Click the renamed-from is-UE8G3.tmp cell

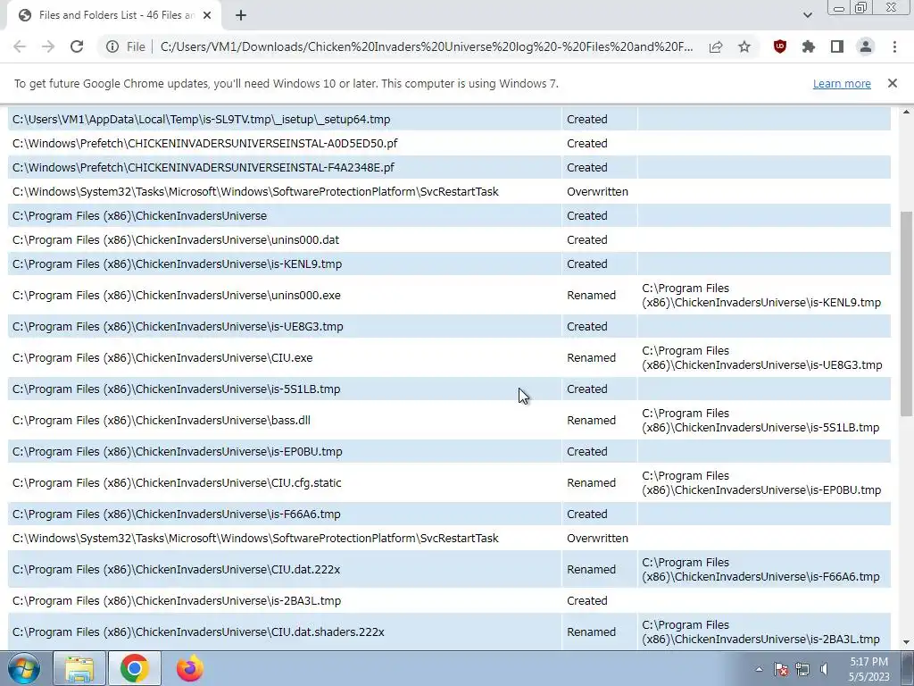pos(764,357)
